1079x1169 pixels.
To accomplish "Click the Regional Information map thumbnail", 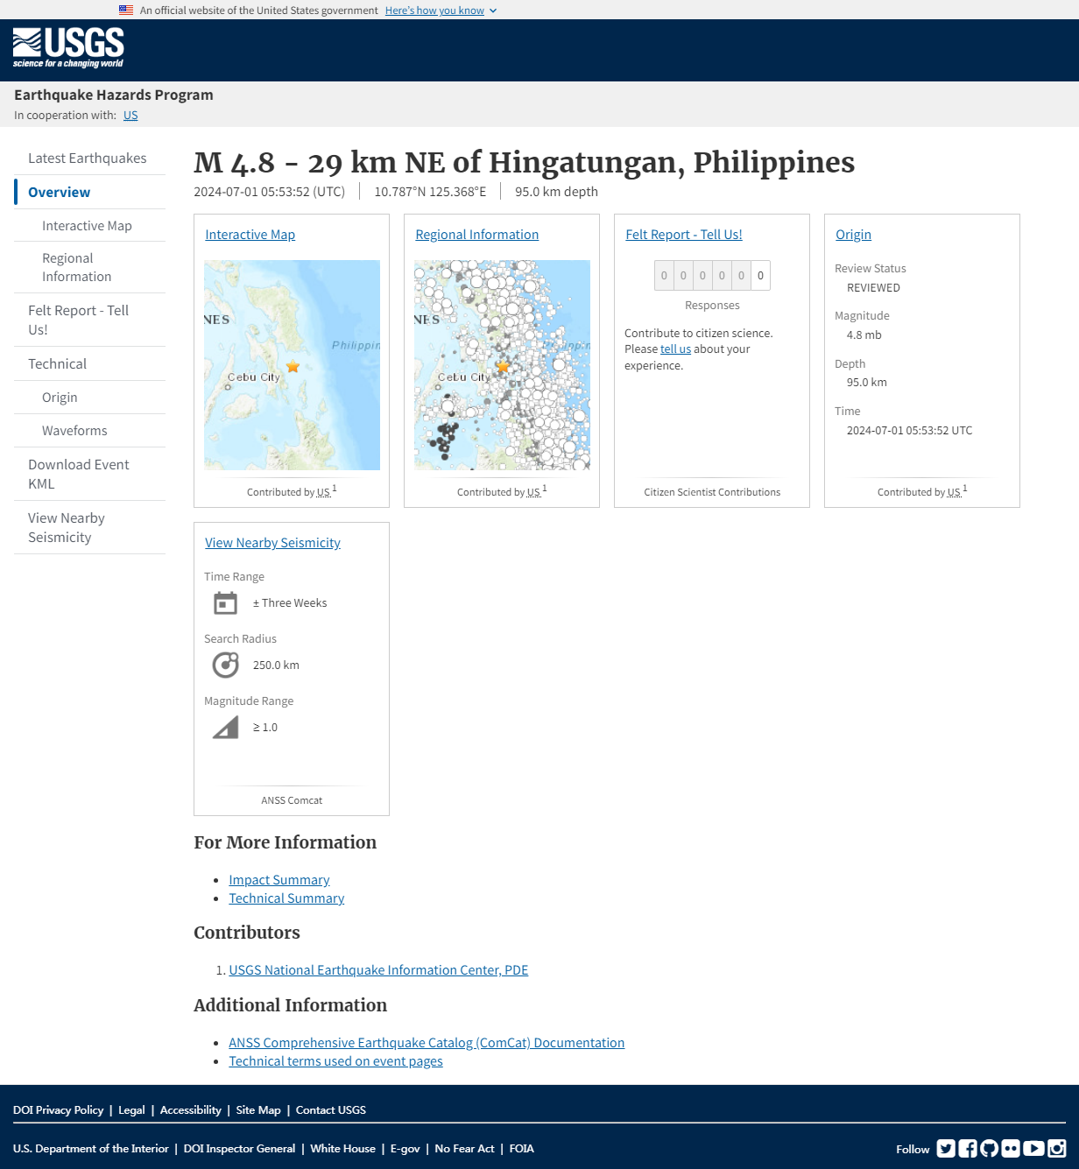I will (502, 365).
